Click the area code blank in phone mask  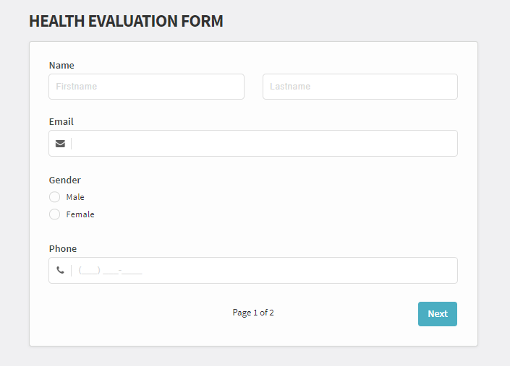90,270
